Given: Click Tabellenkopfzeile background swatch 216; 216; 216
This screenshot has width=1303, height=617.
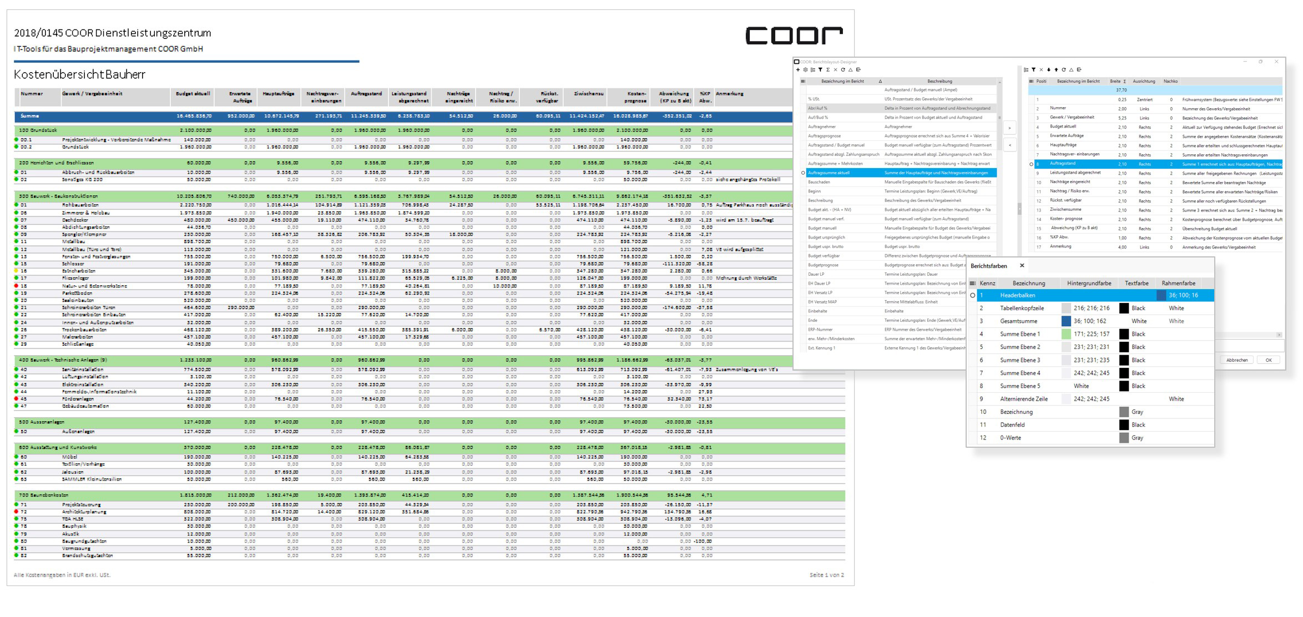Looking at the screenshot, I should click(1066, 308).
